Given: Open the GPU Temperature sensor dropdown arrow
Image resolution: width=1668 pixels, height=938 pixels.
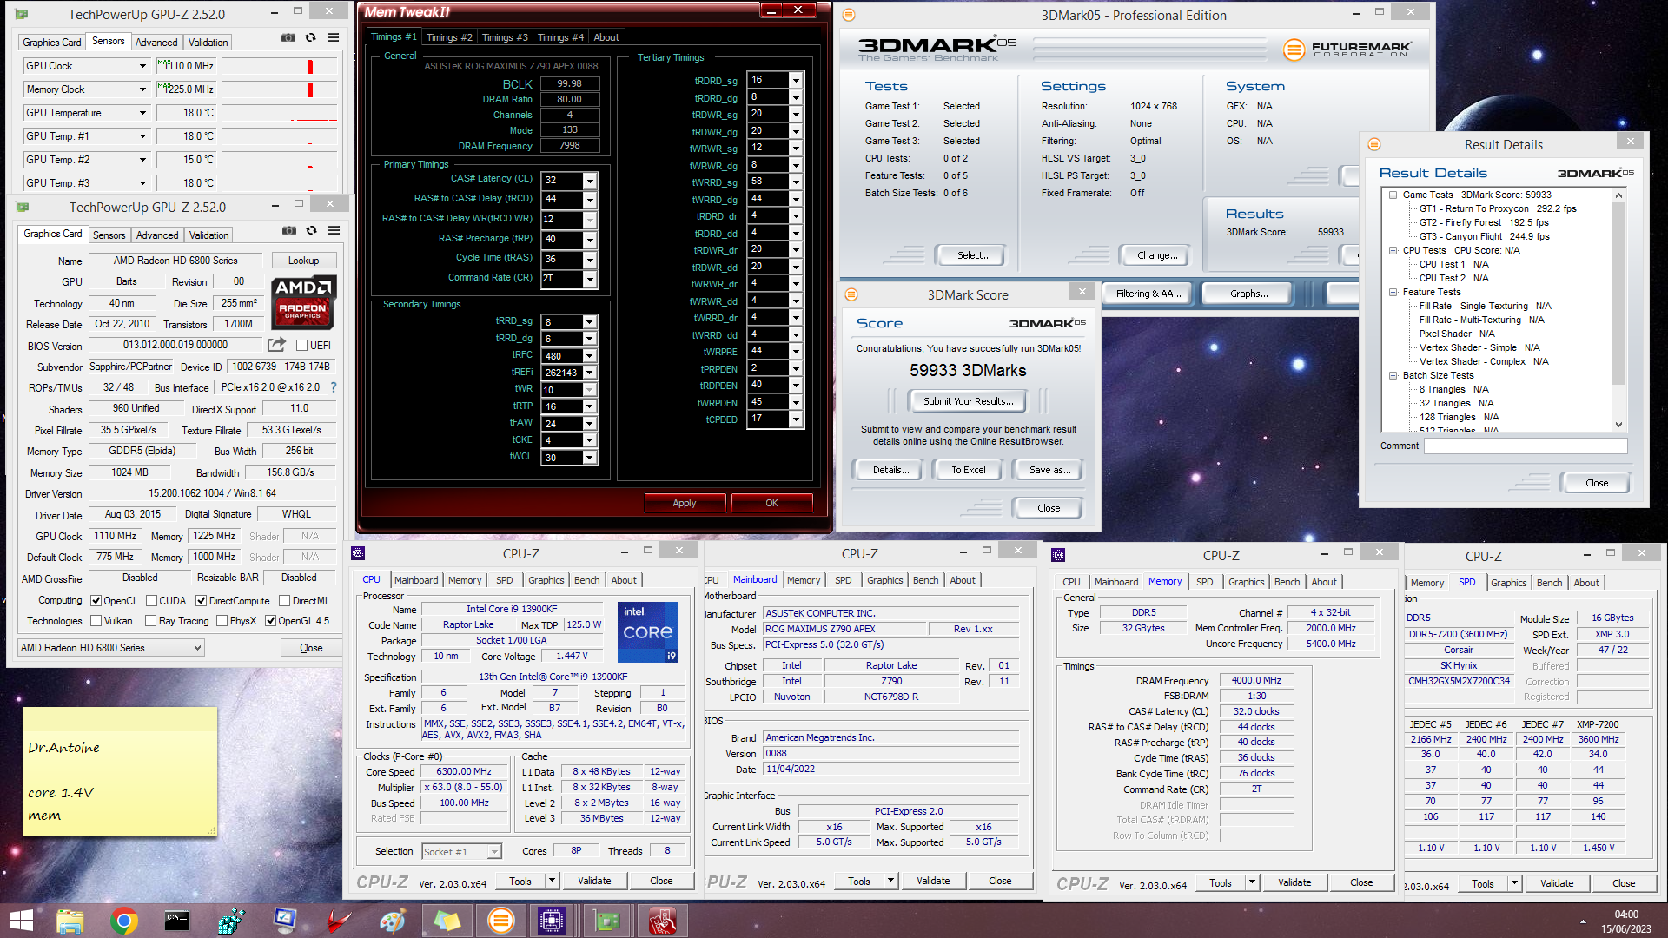Looking at the screenshot, I should [x=142, y=113].
